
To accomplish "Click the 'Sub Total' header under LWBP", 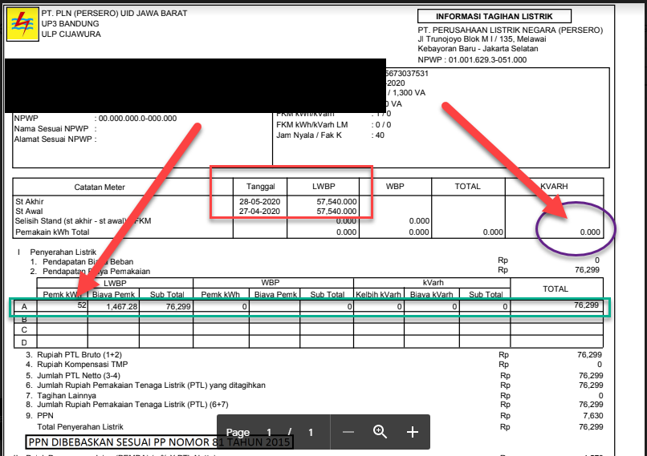I will [x=167, y=294].
